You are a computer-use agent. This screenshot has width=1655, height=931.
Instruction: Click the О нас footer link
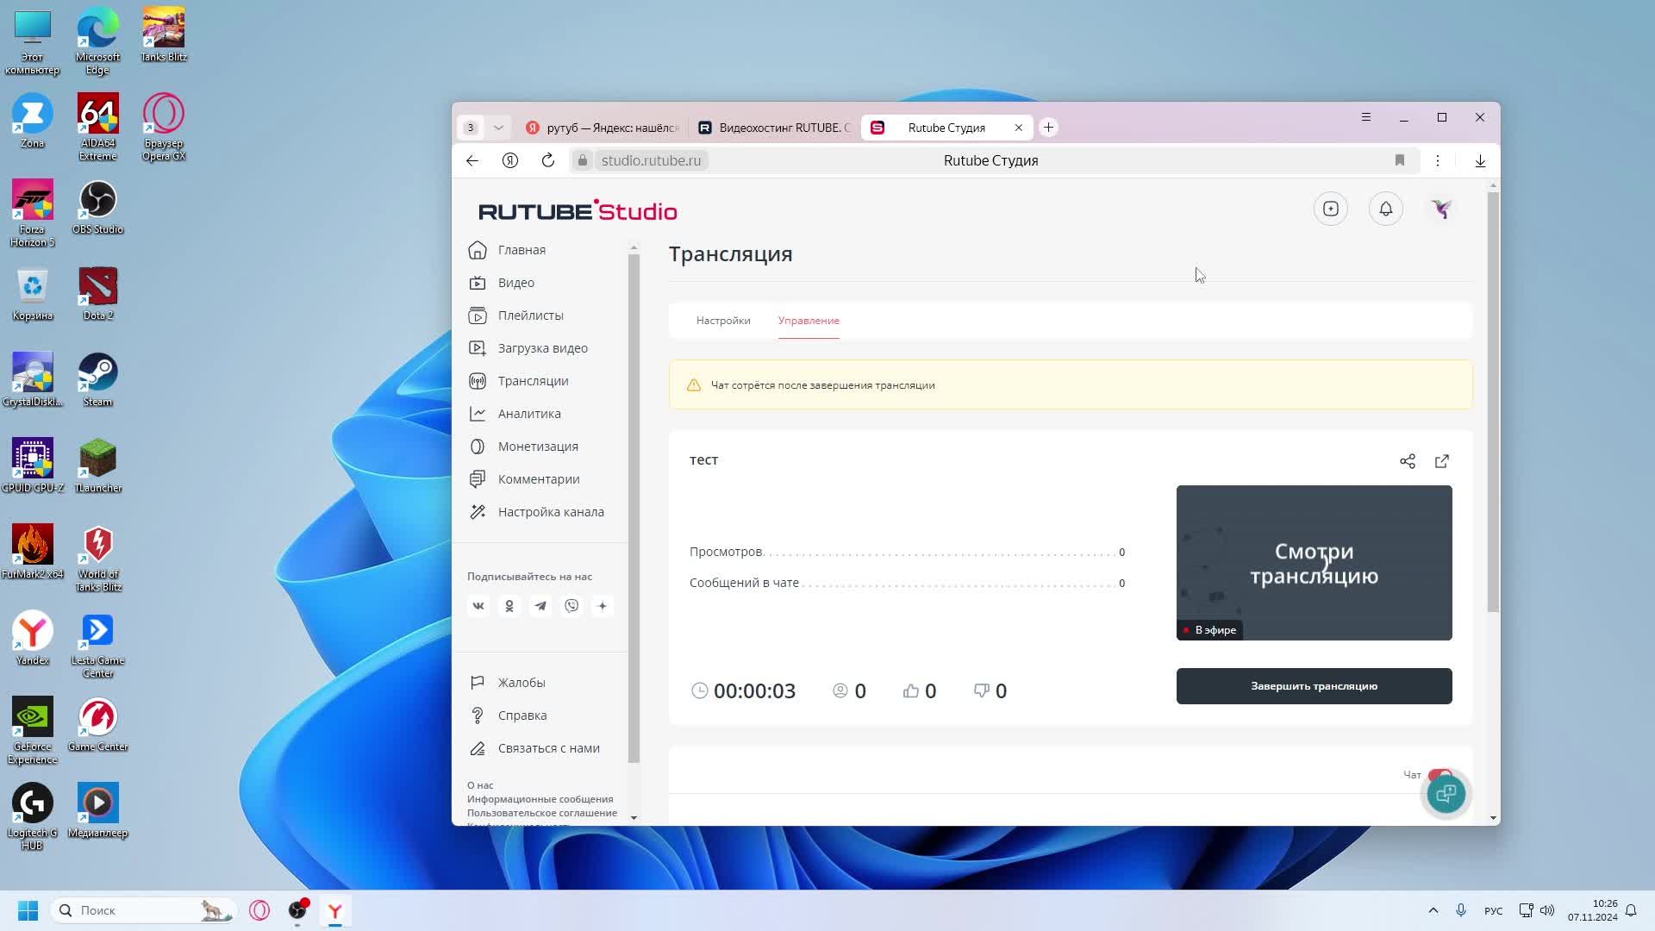[480, 785]
